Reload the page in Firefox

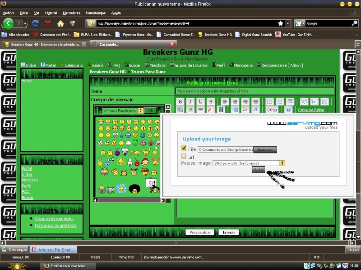pos(35,23)
